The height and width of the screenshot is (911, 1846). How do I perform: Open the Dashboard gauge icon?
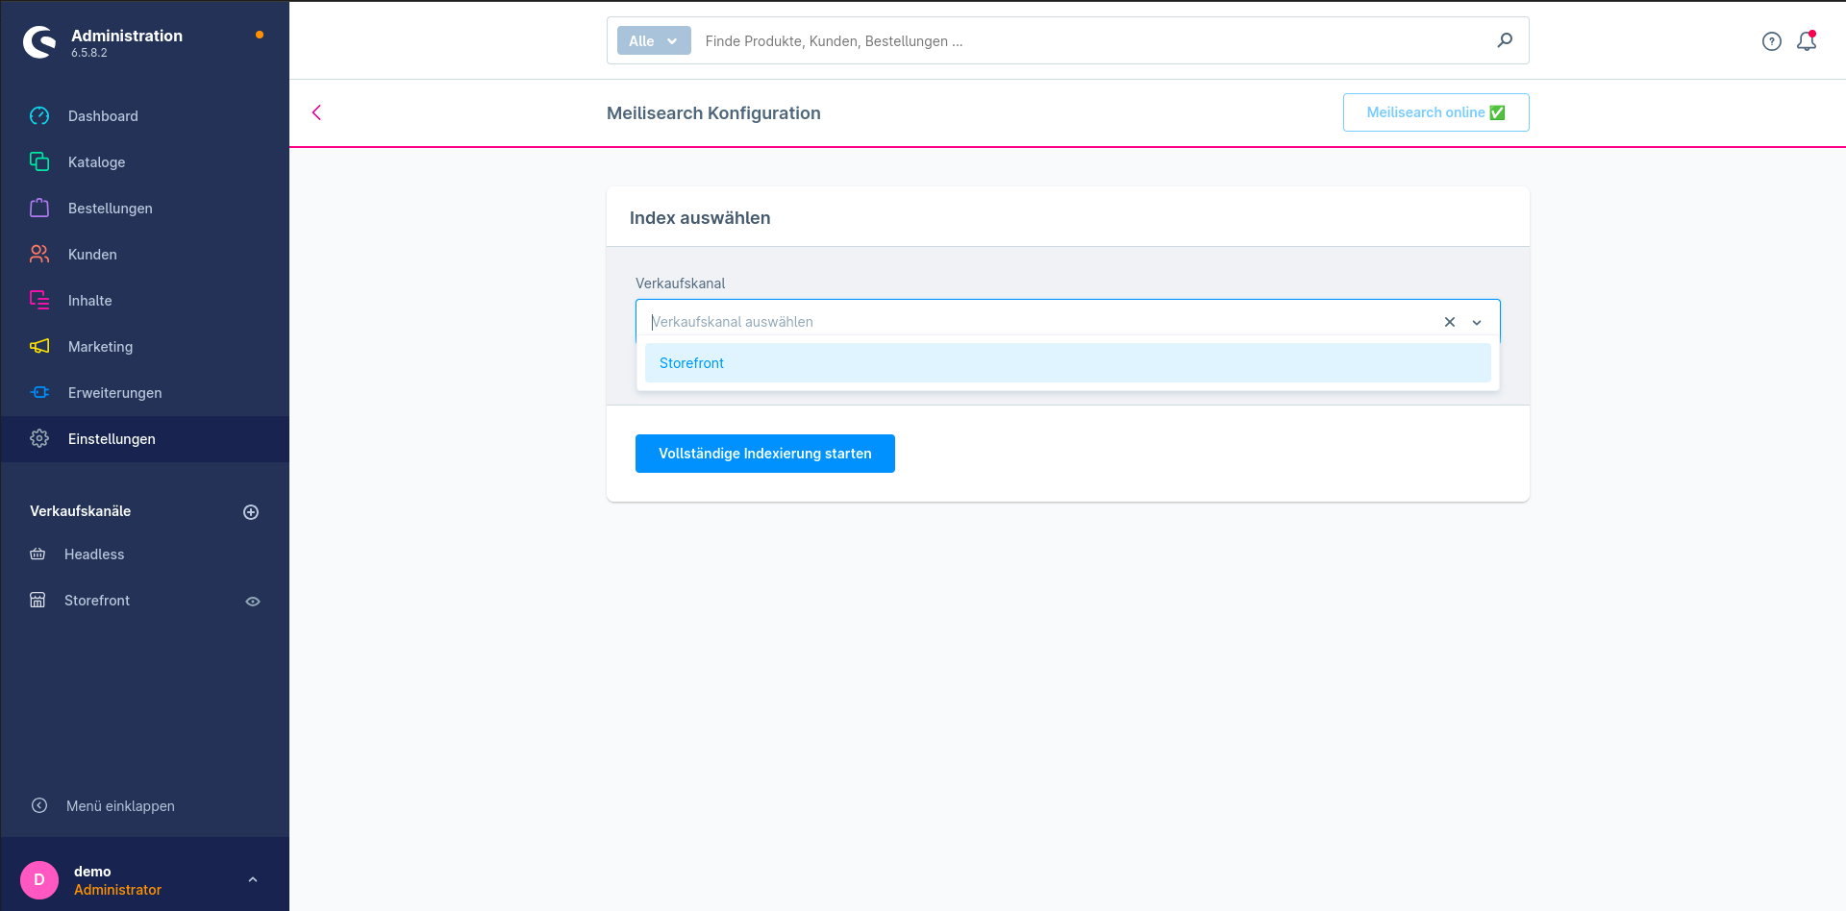click(x=39, y=116)
